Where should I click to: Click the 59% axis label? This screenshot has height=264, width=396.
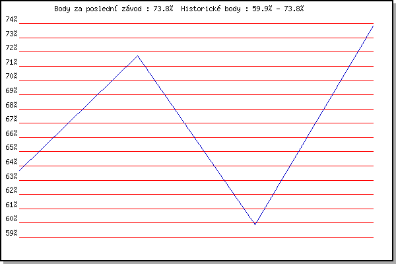coord(12,233)
